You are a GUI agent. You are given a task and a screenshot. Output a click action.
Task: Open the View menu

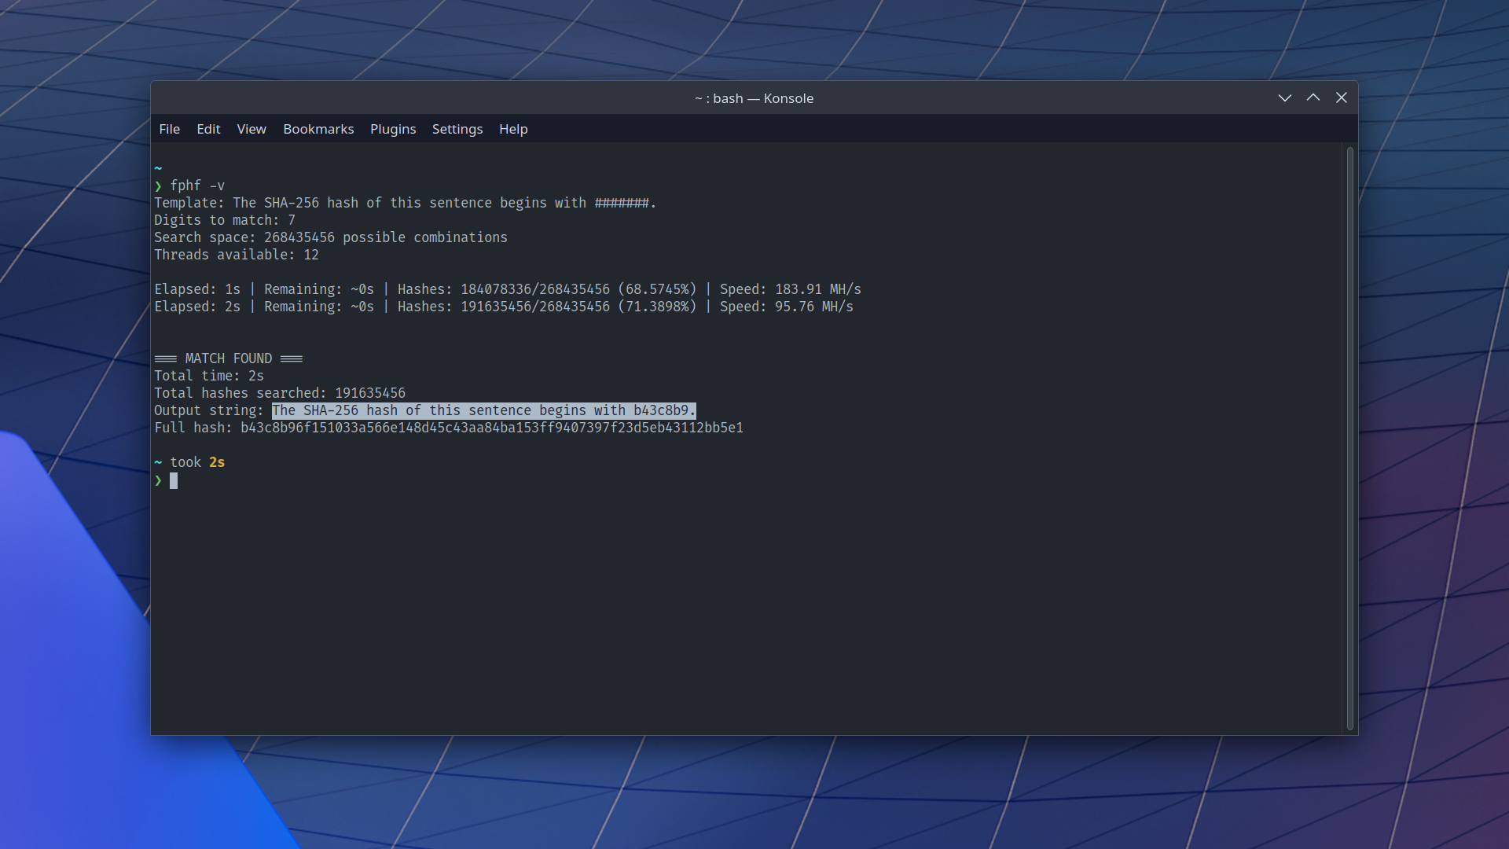pos(251,129)
